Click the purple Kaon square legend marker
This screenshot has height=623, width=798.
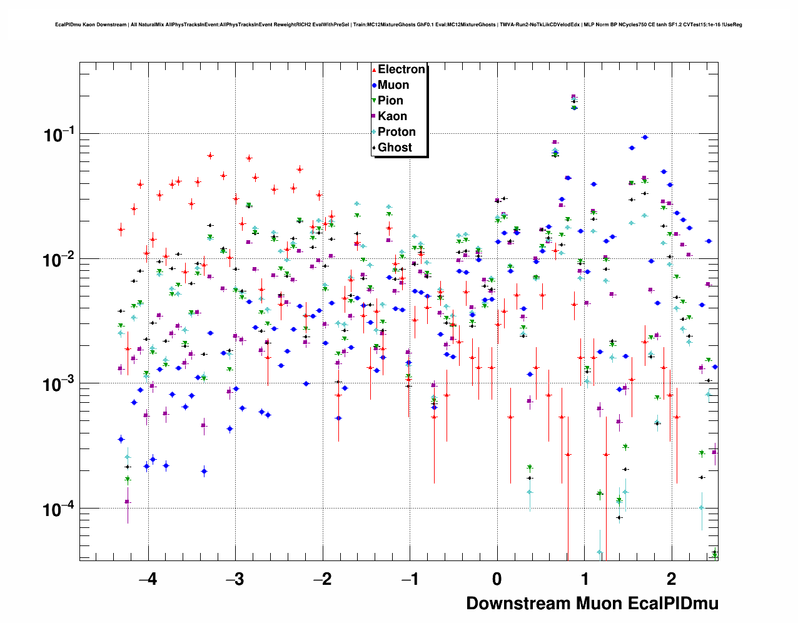click(x=374, y=116)
